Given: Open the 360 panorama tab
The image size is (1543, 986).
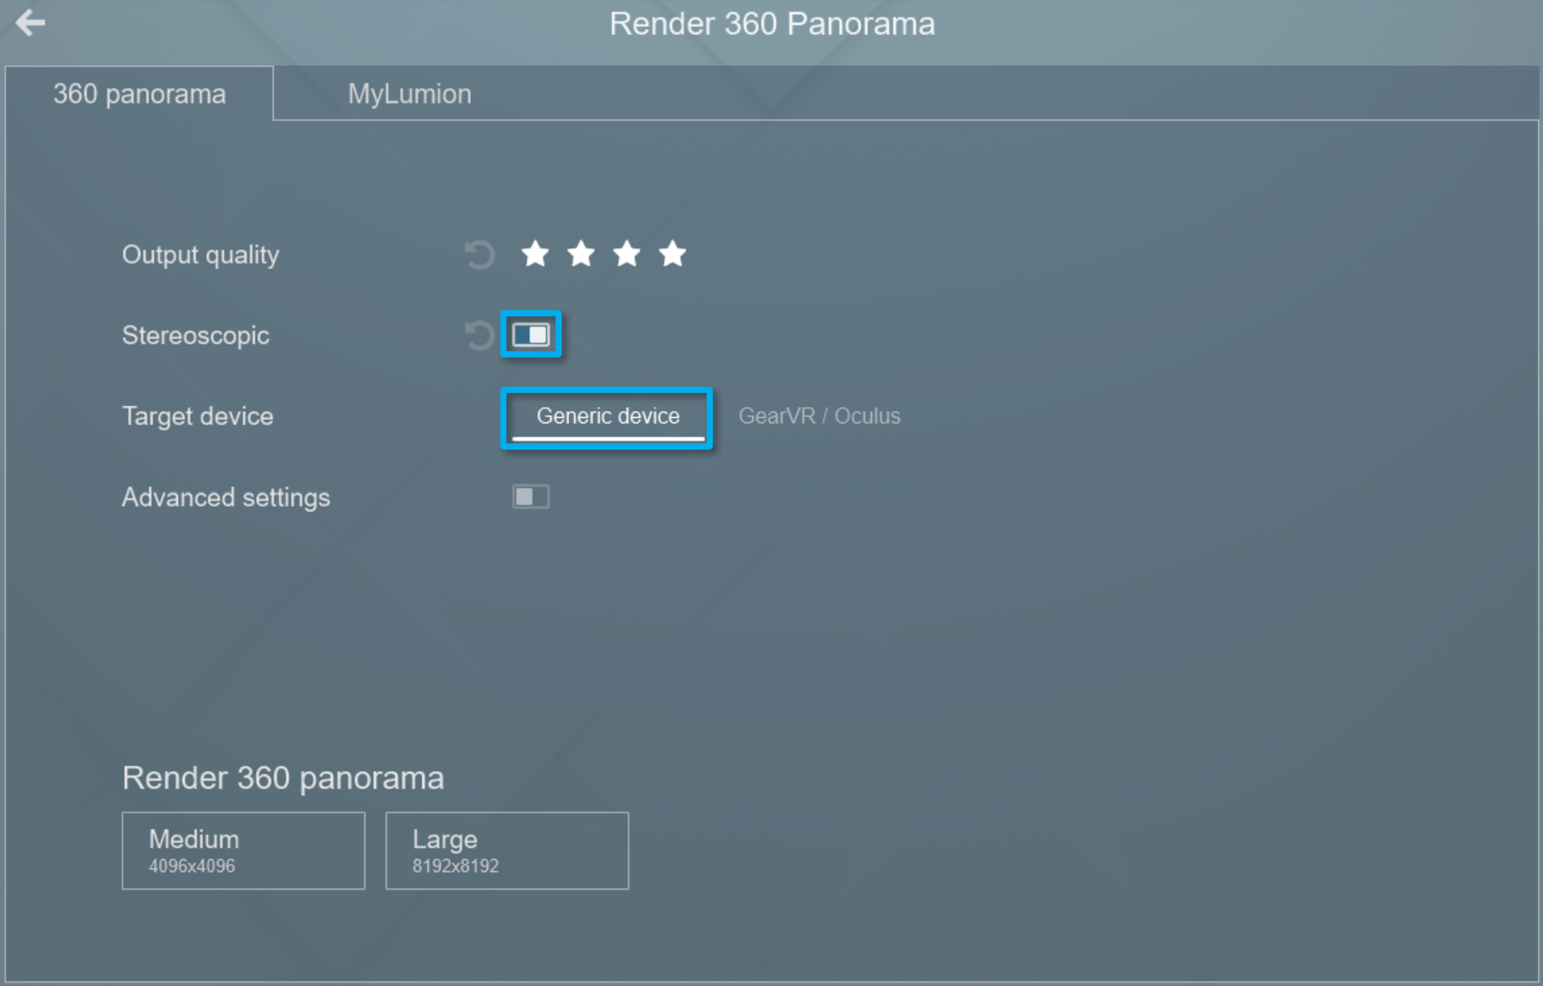Looking at the screenshot, I should 140,94.
